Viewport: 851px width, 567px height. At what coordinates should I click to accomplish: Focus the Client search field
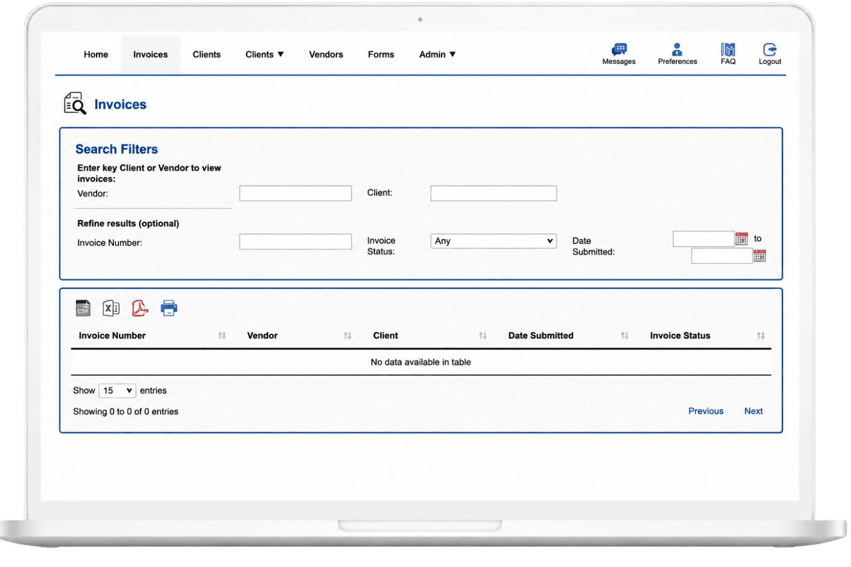(493, 193)
